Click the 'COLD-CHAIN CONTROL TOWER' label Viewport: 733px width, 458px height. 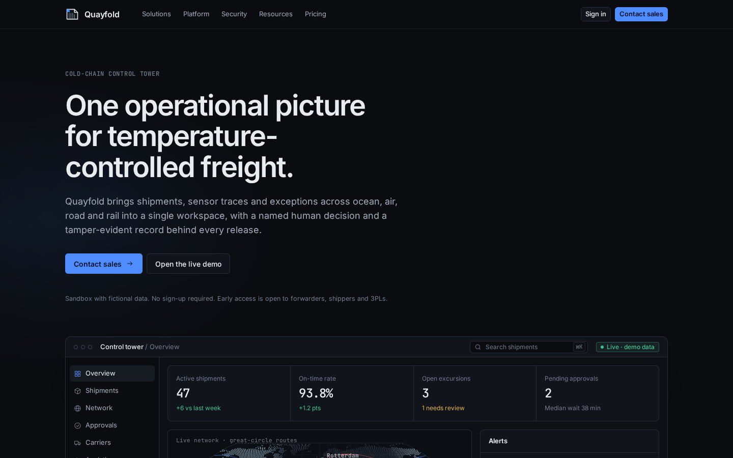(x=112, y=74)
